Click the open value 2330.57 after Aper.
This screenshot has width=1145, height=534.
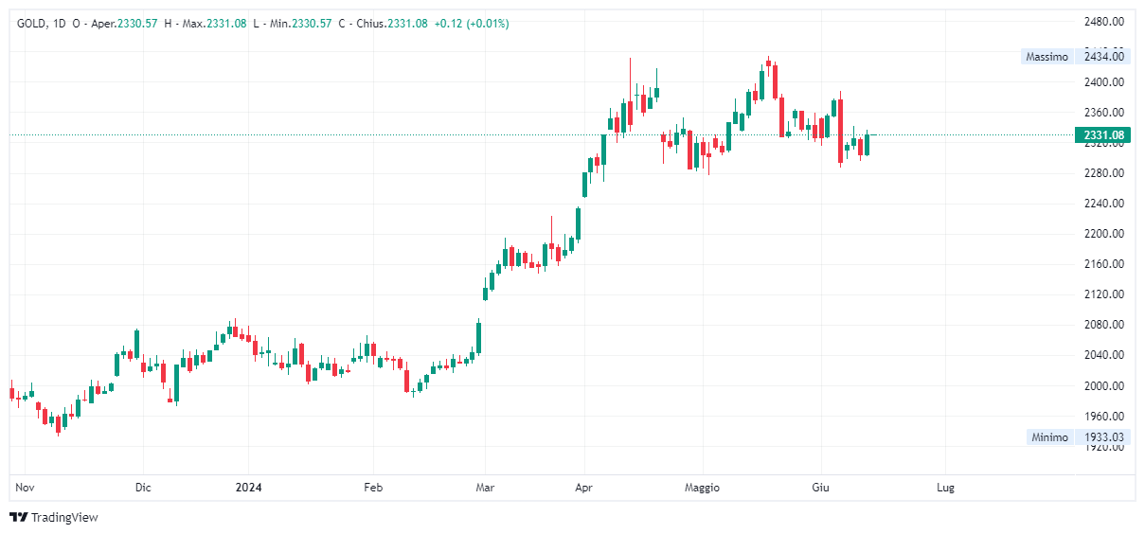[137, 24]
